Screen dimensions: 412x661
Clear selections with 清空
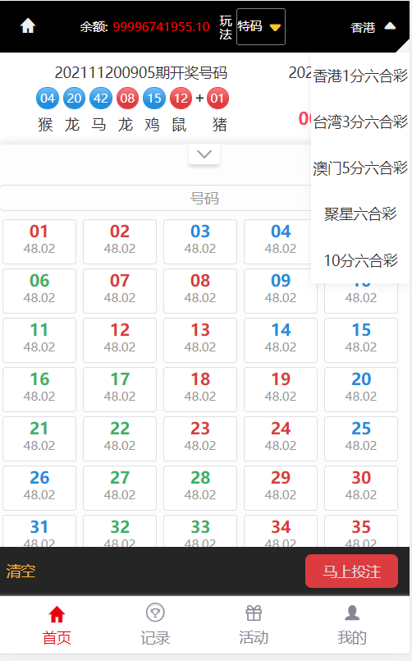(x=21, y=571)
